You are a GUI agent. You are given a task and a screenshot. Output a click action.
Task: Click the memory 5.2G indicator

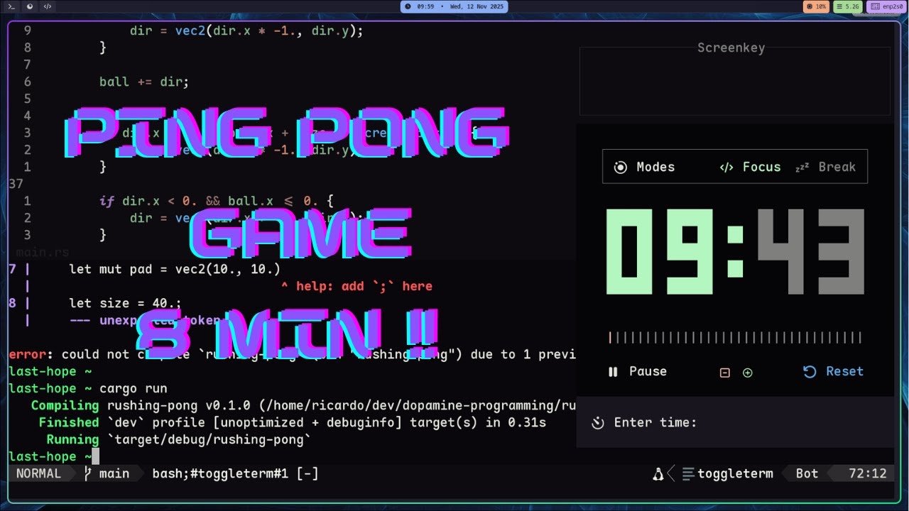coord(848,6)
